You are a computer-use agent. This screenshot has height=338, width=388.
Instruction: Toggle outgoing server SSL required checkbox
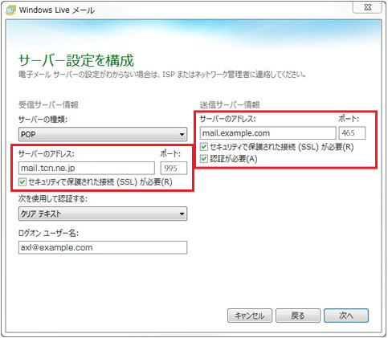tap(204, 147)
